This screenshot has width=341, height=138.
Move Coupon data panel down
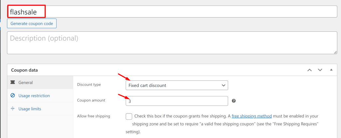(x=320, y=70)
